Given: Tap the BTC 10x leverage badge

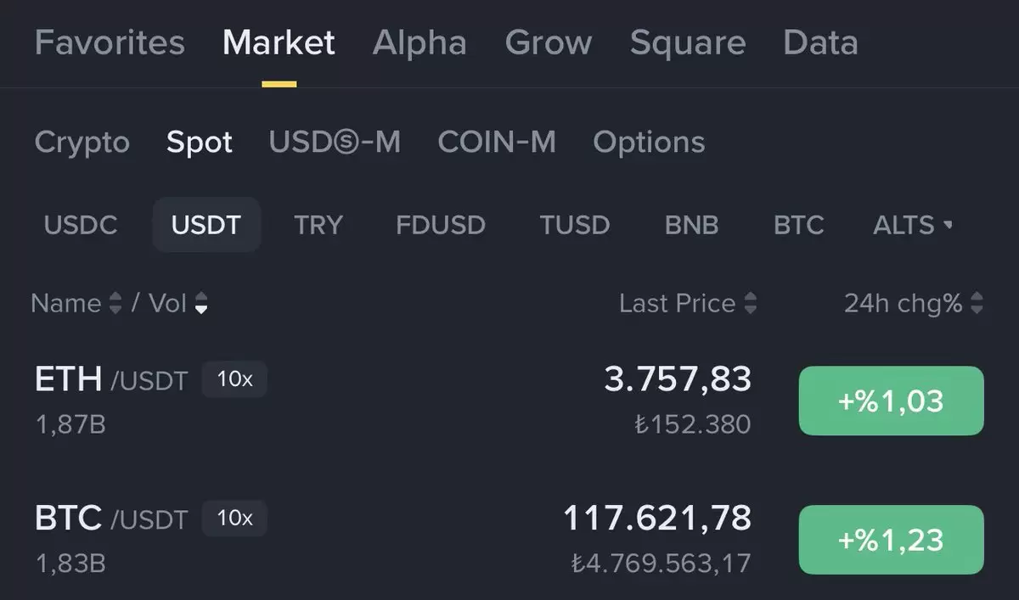Looking at the screenshot, I should tap(234, 519).
